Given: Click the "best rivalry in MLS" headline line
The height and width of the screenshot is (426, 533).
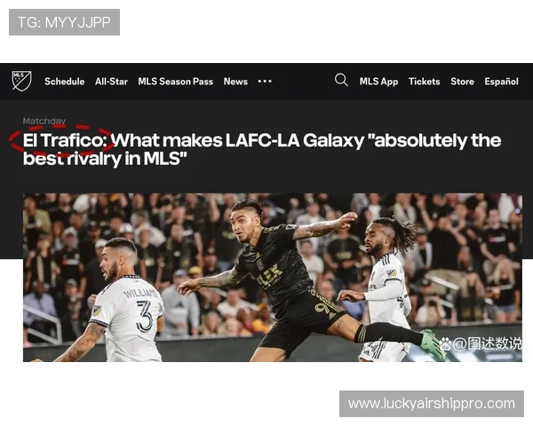Looking at the screenshot, I should point(105,159).
